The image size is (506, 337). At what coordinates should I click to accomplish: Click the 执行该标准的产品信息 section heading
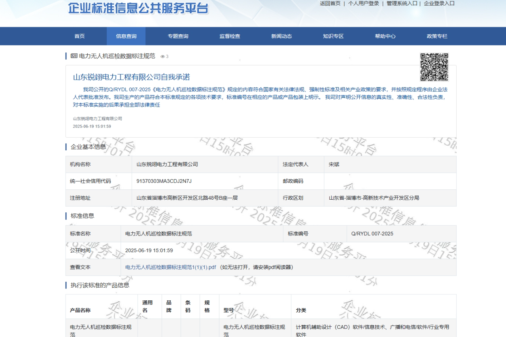pyautogui.click(x=100, y=285)
